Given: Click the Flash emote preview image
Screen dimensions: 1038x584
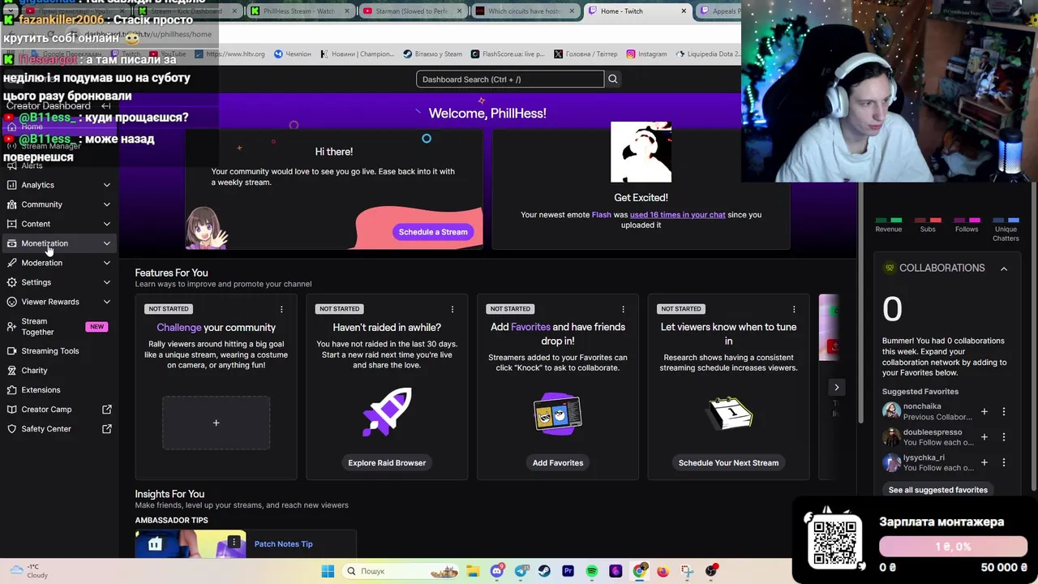Looking at the screenshot, I should pos(641,152).
